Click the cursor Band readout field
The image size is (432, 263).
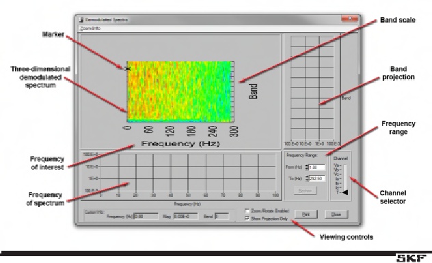click(221, 217)
